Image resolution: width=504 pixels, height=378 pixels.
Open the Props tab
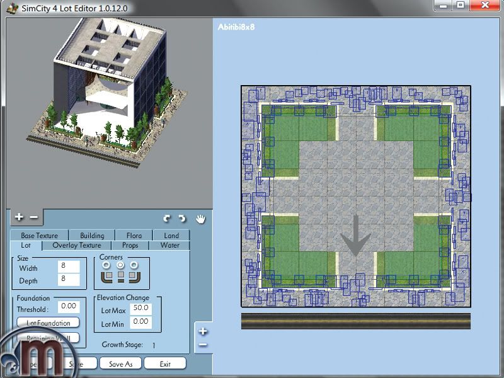tap(130, 245)
